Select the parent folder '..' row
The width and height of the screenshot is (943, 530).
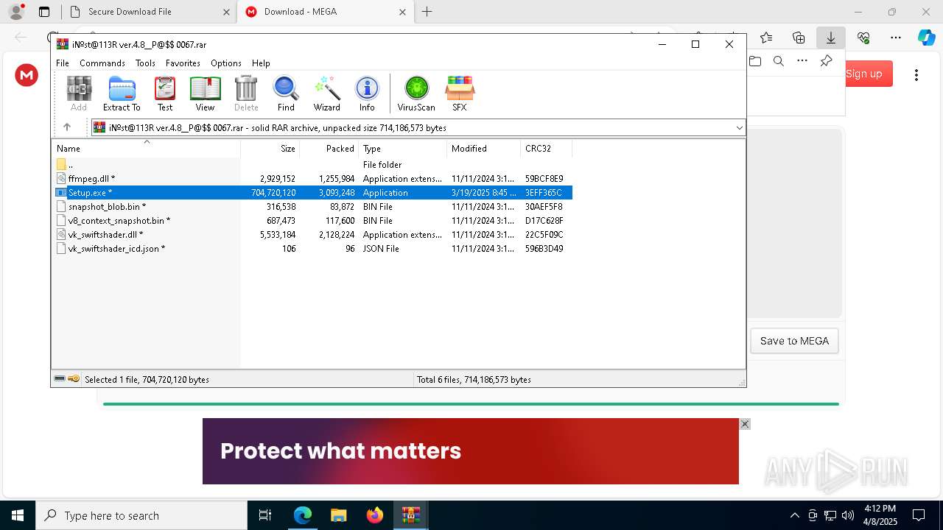coord(312,165)
